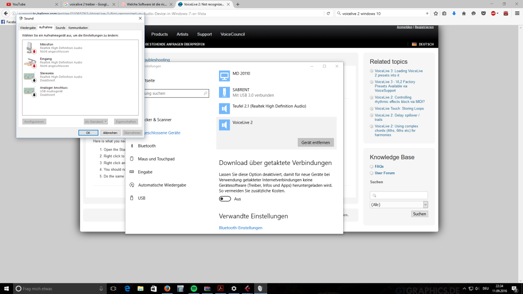Viewport: 523px width, 294px height.
Task: Select Stereomix recording device
Action: coord(80,76)
